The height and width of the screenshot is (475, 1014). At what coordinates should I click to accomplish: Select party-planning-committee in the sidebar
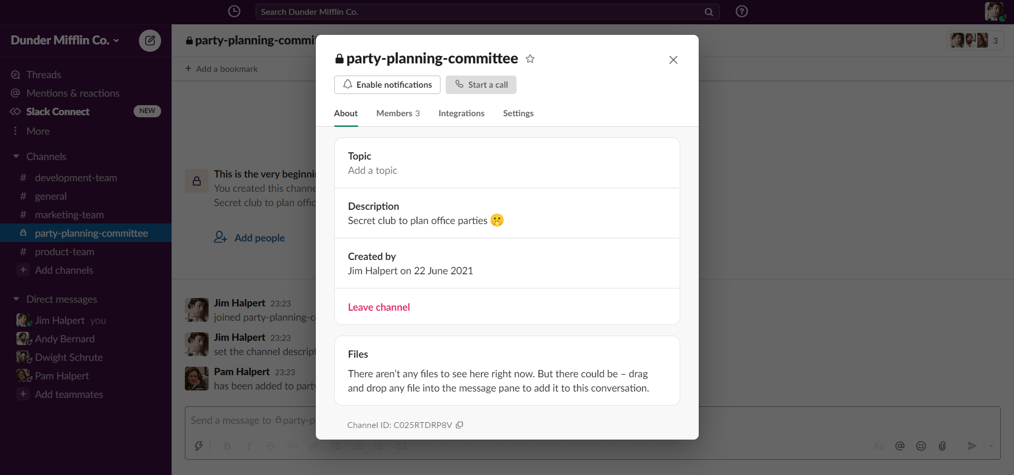click(86, 233)
